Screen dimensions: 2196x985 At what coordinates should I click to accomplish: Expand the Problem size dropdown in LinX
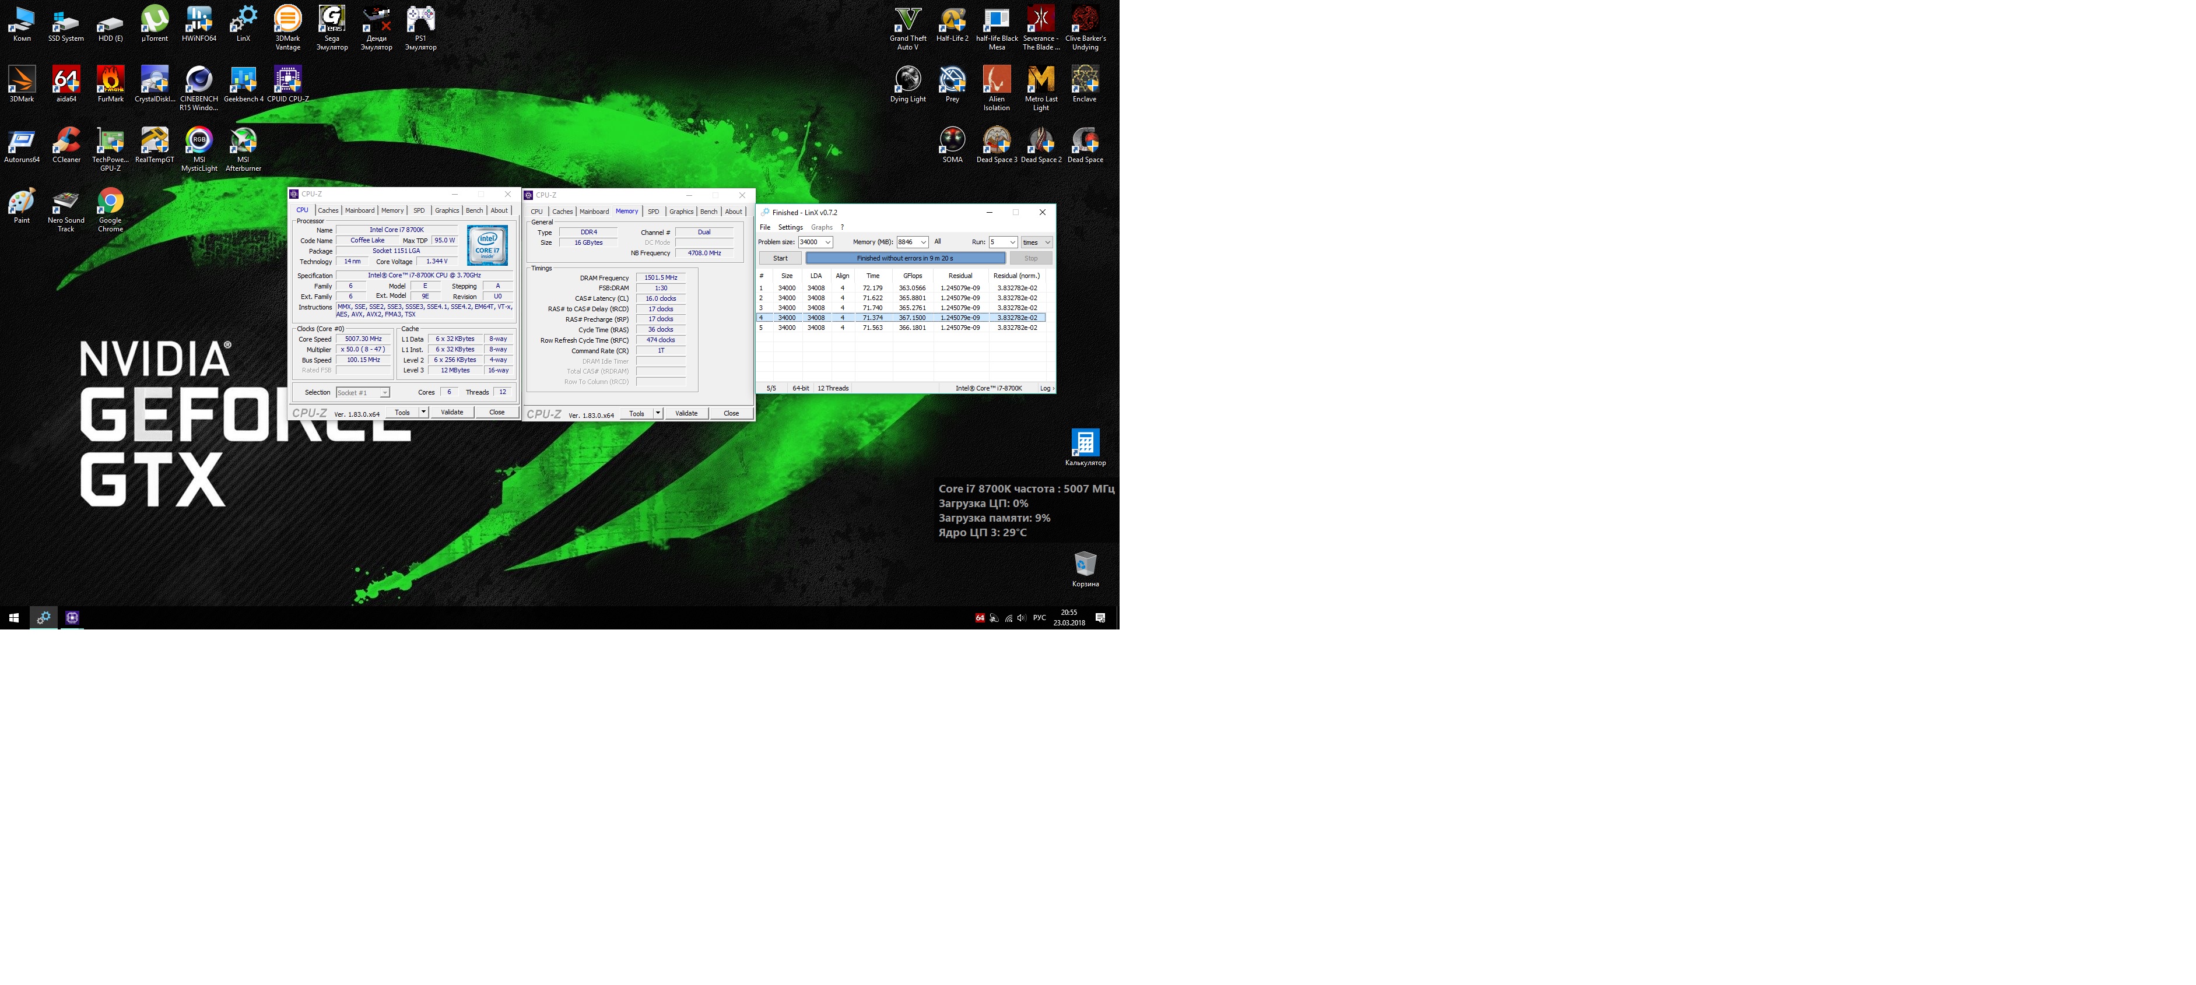827,242
